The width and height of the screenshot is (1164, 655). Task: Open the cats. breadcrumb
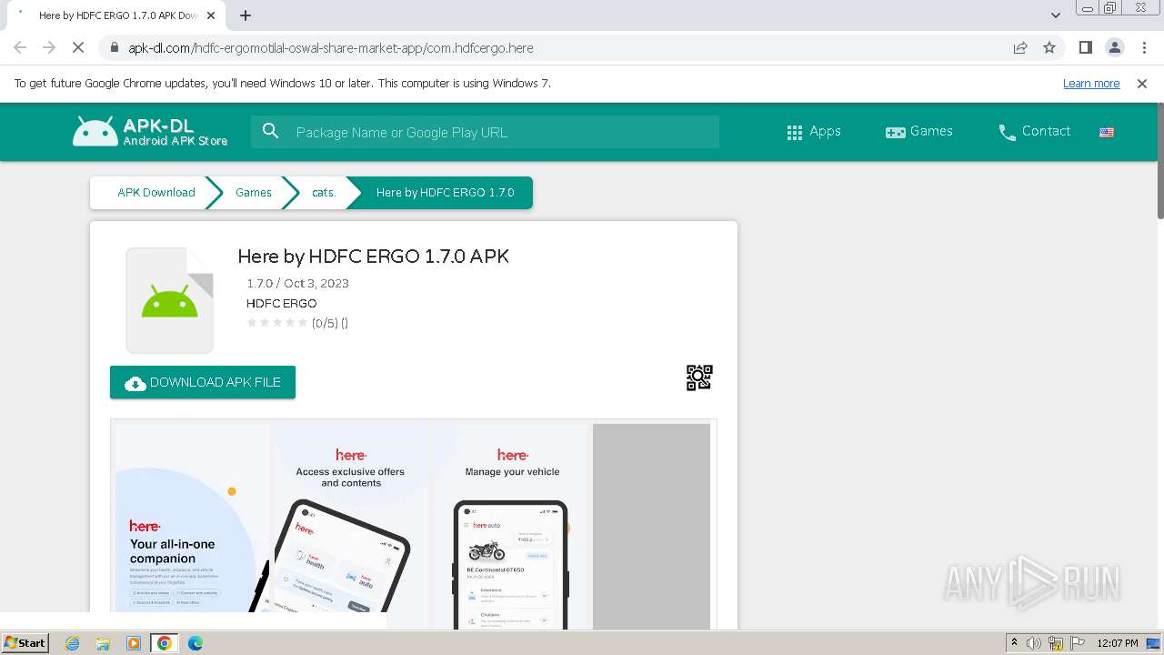tap(324, 193)
